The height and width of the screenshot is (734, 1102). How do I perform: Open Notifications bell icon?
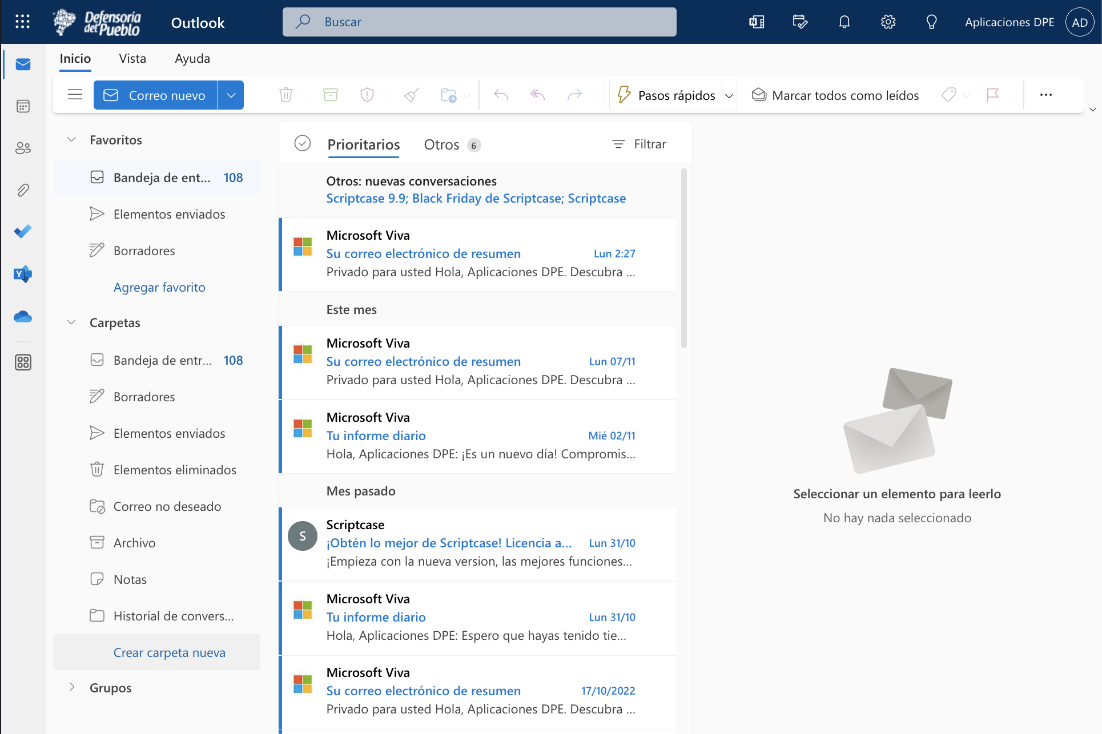(844, 22)
